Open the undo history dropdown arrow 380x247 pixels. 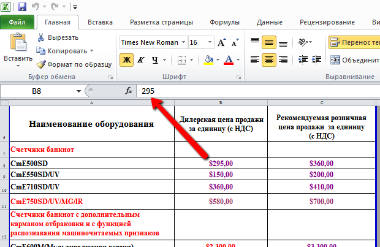point(44,7)
